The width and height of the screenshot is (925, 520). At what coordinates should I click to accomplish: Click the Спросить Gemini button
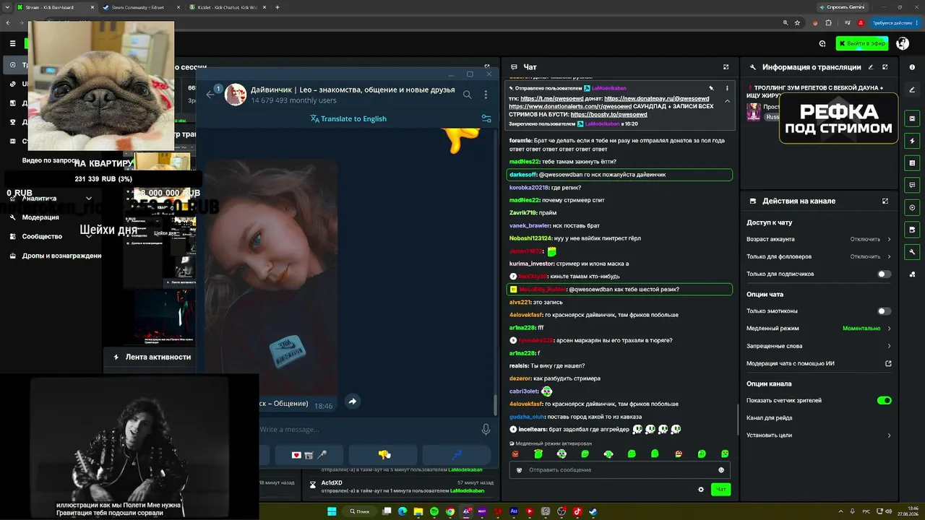point(841,7)
